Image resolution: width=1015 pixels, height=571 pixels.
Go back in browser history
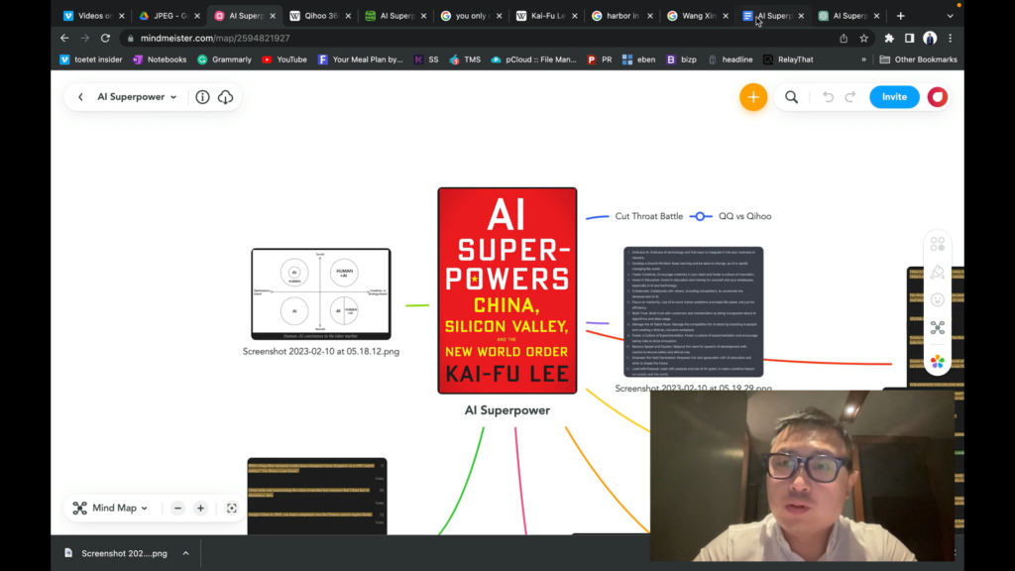[x=64, y=39]
